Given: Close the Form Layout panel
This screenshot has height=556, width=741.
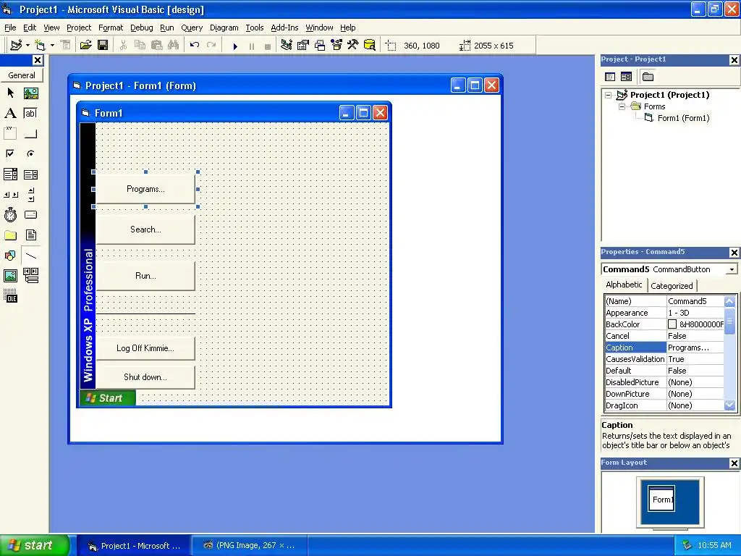Looking at the screenshot, I should [734, 463].
